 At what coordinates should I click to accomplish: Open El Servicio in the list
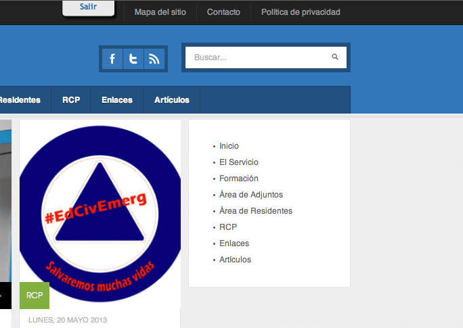tap(238, 162)
